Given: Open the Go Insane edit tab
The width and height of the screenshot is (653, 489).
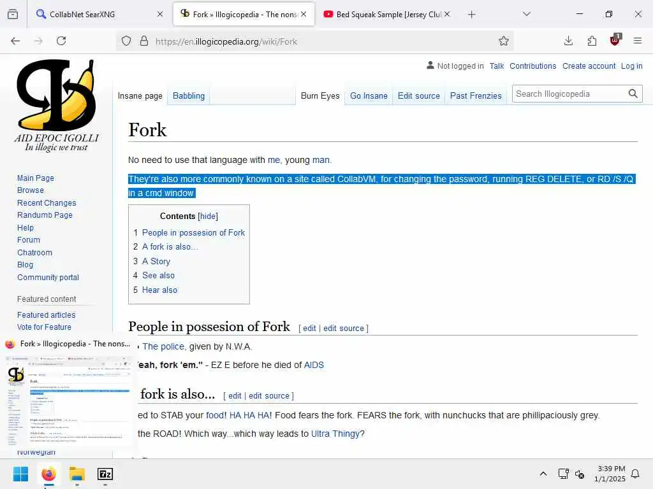Looking at the screenshot, I should click(369, 96).
